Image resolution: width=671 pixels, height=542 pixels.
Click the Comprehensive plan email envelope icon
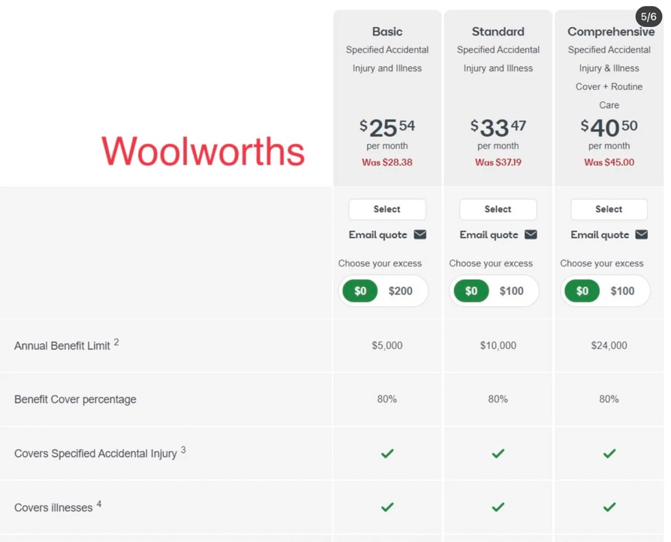[642, 235]
